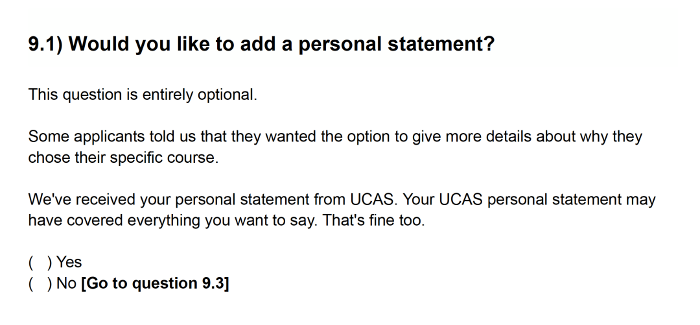Click the '9.1)' question number in heading
The width and height of the screenshot is (700, 325).
click(x=45, y=44)
